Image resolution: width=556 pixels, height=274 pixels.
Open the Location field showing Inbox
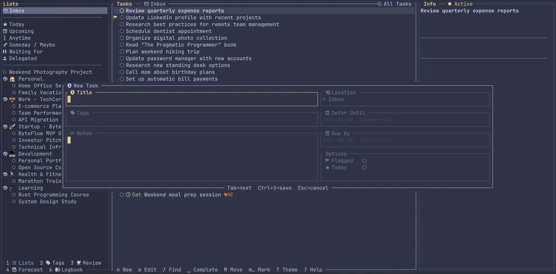tap(405, 100)
